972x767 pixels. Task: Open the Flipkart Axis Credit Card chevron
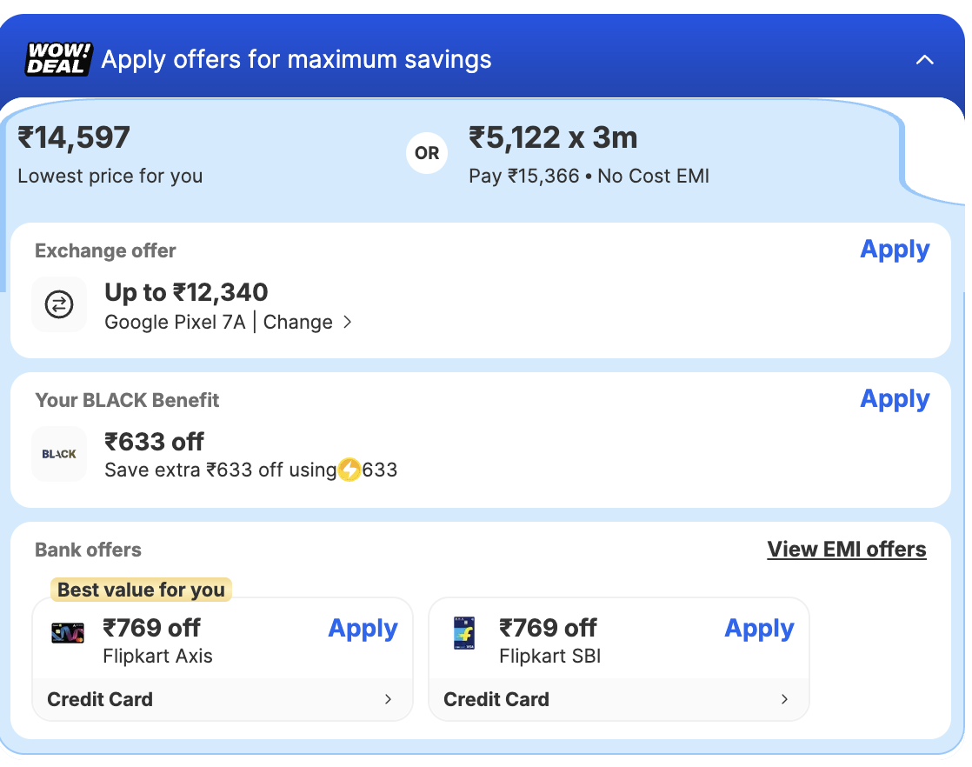click(388, 699)
